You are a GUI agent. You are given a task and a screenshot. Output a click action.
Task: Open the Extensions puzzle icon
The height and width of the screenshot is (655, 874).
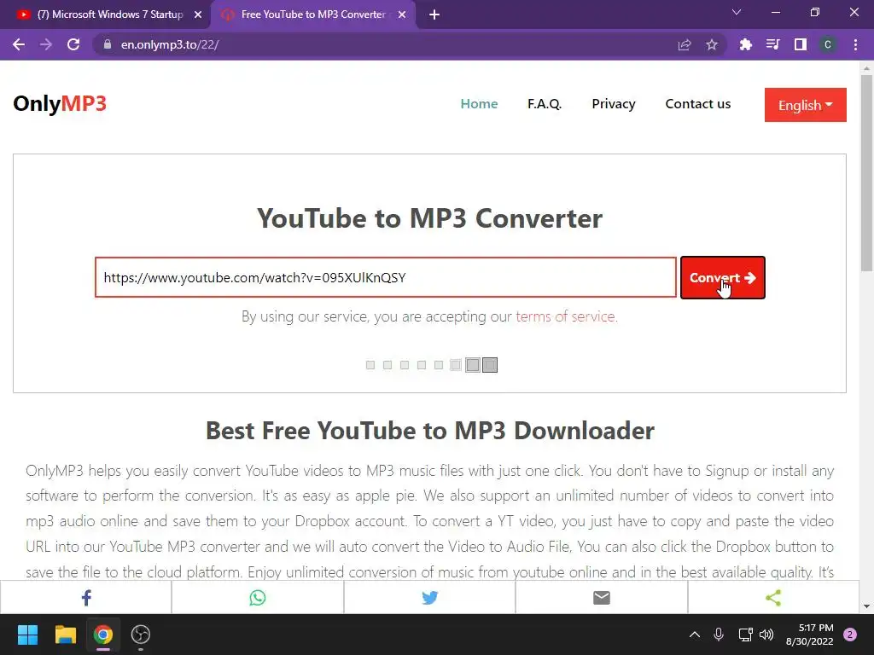tap(745, 44)
